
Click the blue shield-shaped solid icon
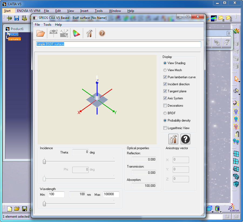[236, 184]
